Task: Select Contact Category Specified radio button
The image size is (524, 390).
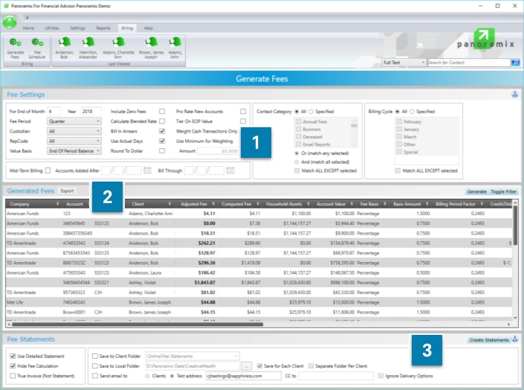Action: (x=311, y=112)
